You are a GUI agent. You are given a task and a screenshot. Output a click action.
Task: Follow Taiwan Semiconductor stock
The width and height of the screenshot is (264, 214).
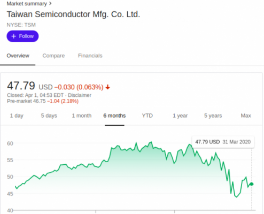click(22, 36)
